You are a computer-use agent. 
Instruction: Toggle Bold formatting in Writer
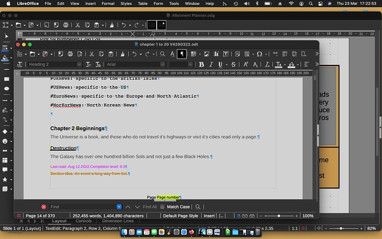click(x=201, y=64)
